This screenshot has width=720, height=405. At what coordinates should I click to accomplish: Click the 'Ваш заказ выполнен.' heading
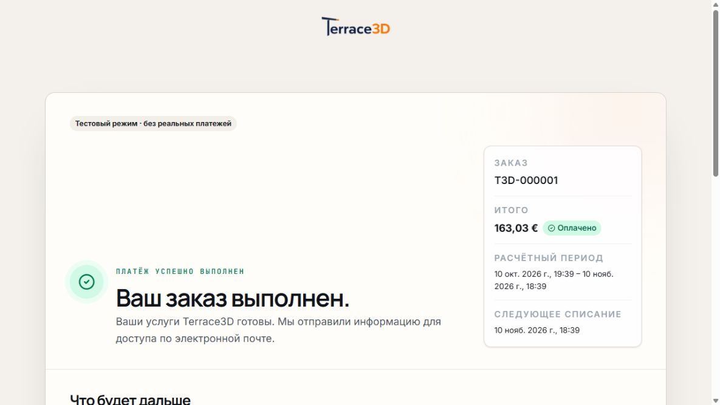tap(232, 299)
